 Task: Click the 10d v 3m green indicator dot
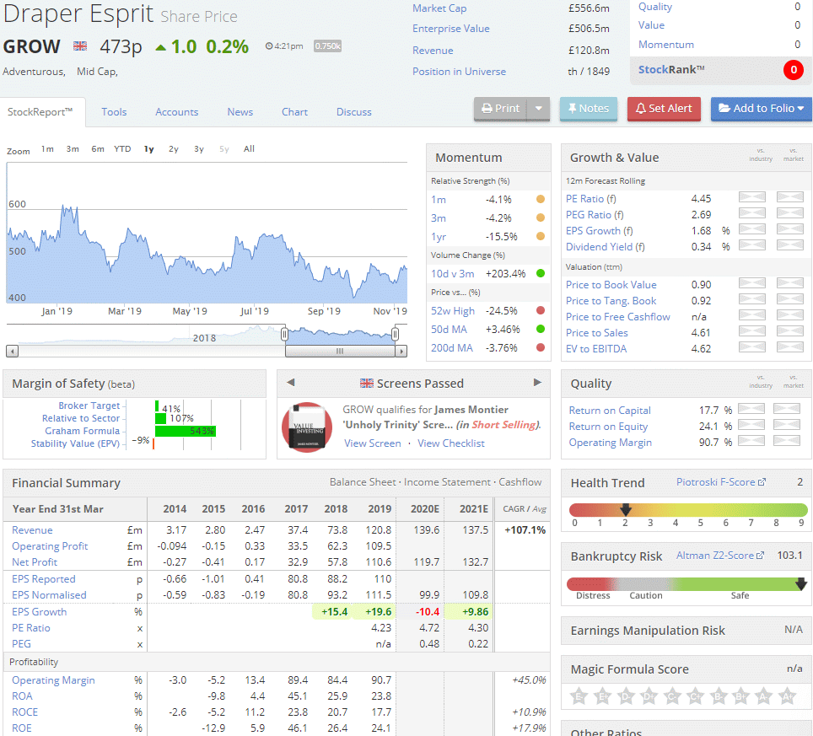(541, 273)
